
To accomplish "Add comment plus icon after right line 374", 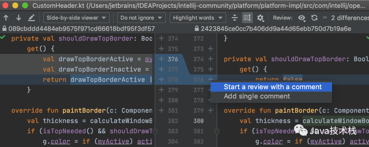I will pyautogui.click(x=210, y=59).
